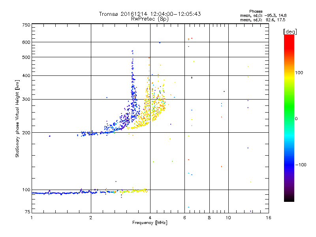Click the 'Frequency [MHz]' axis title

pyautogui.click(x=150, y=223)
